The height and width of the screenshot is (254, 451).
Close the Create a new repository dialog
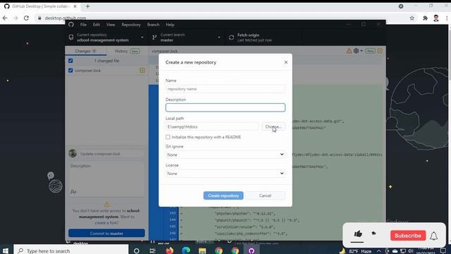[285, 62]
